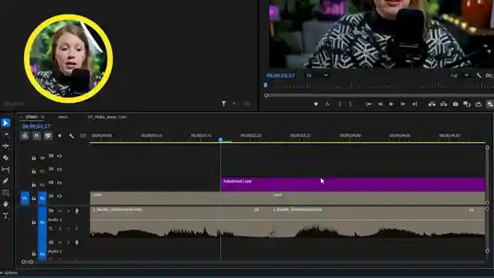Switch to the V1_Hide_Jump_Cuts sequence tab
494x278 pixels.
pyautogui.click(x=107, y=117)
